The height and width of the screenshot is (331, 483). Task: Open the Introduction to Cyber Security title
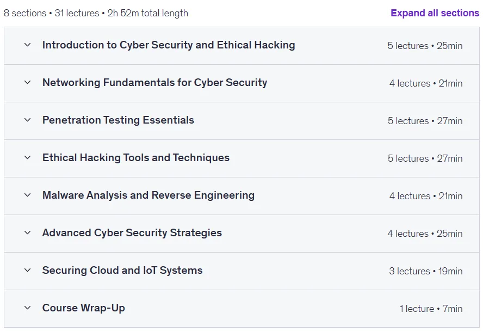click(x=169, y=45)
